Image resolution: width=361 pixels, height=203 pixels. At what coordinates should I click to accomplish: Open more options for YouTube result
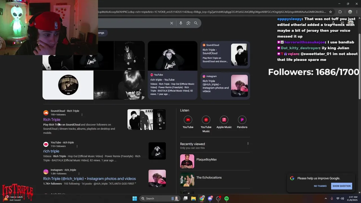pyautogui.click(x=77, y=146)
